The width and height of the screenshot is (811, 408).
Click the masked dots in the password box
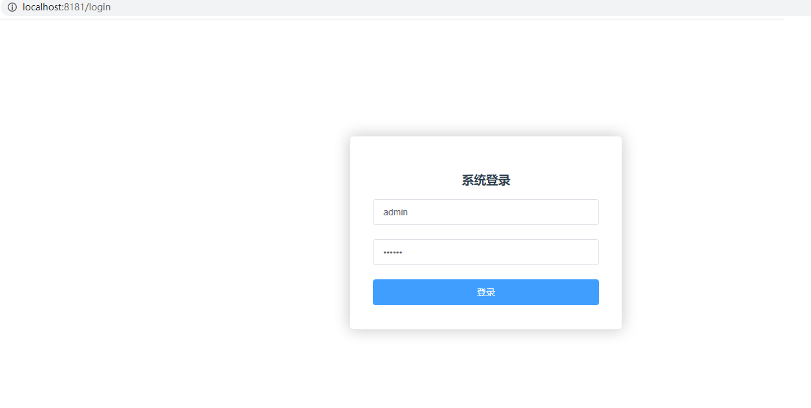pyautogui.click(x=393, y=252)
